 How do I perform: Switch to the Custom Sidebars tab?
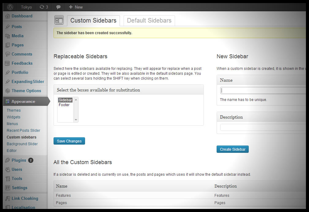click(93, 20)
